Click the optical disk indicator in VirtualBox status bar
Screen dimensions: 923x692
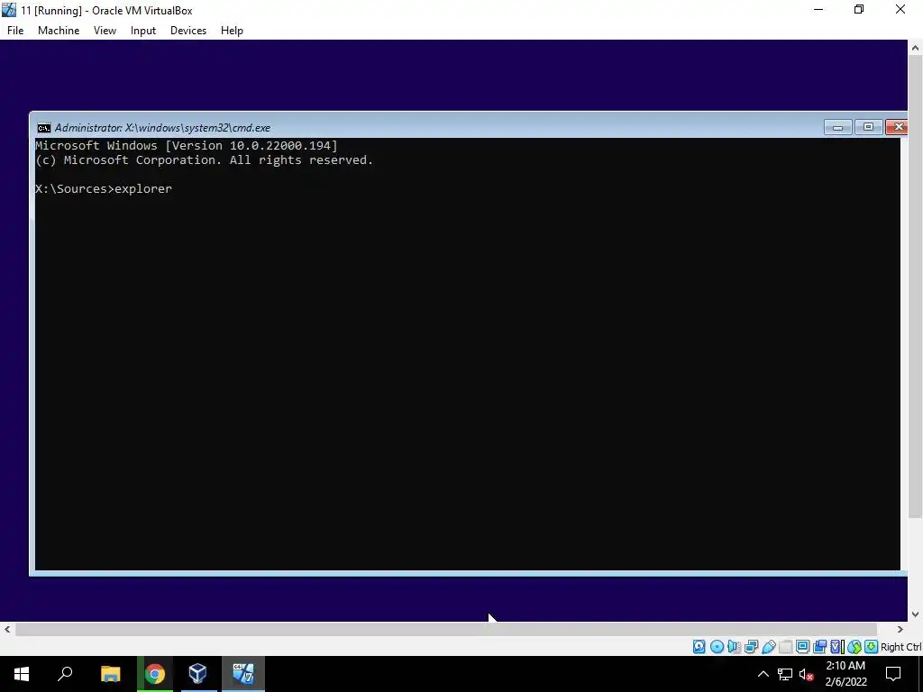click(x=717, y=647)
